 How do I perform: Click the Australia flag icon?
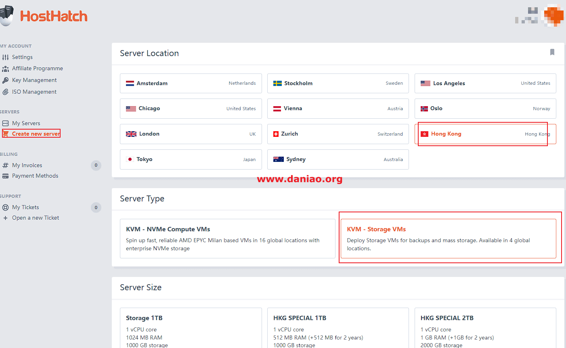coord(279,159)
